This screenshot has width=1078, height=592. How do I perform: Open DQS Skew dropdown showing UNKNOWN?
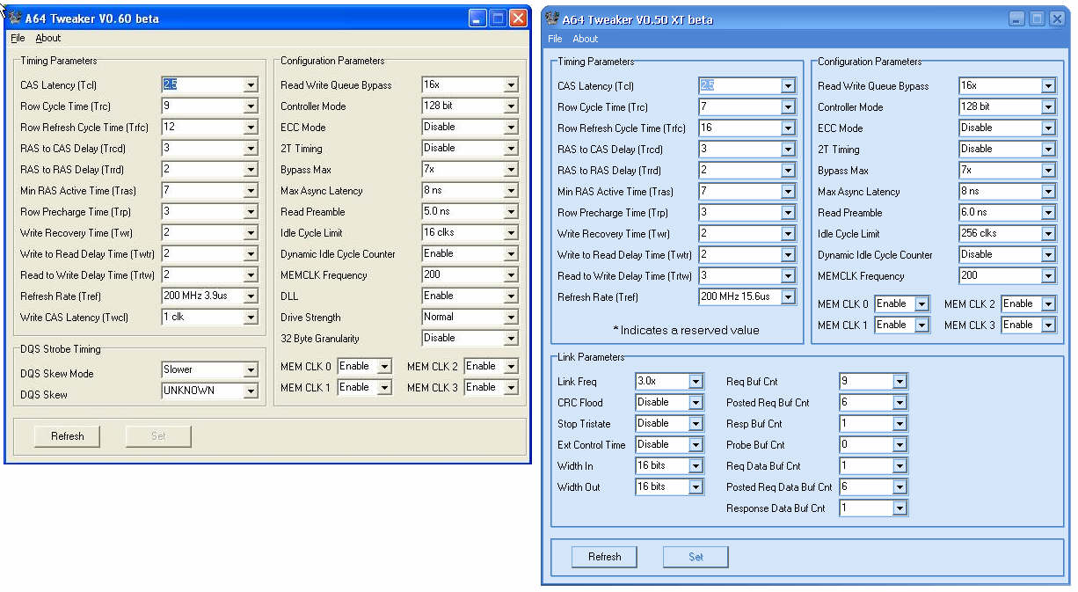(x=251, y=391)
